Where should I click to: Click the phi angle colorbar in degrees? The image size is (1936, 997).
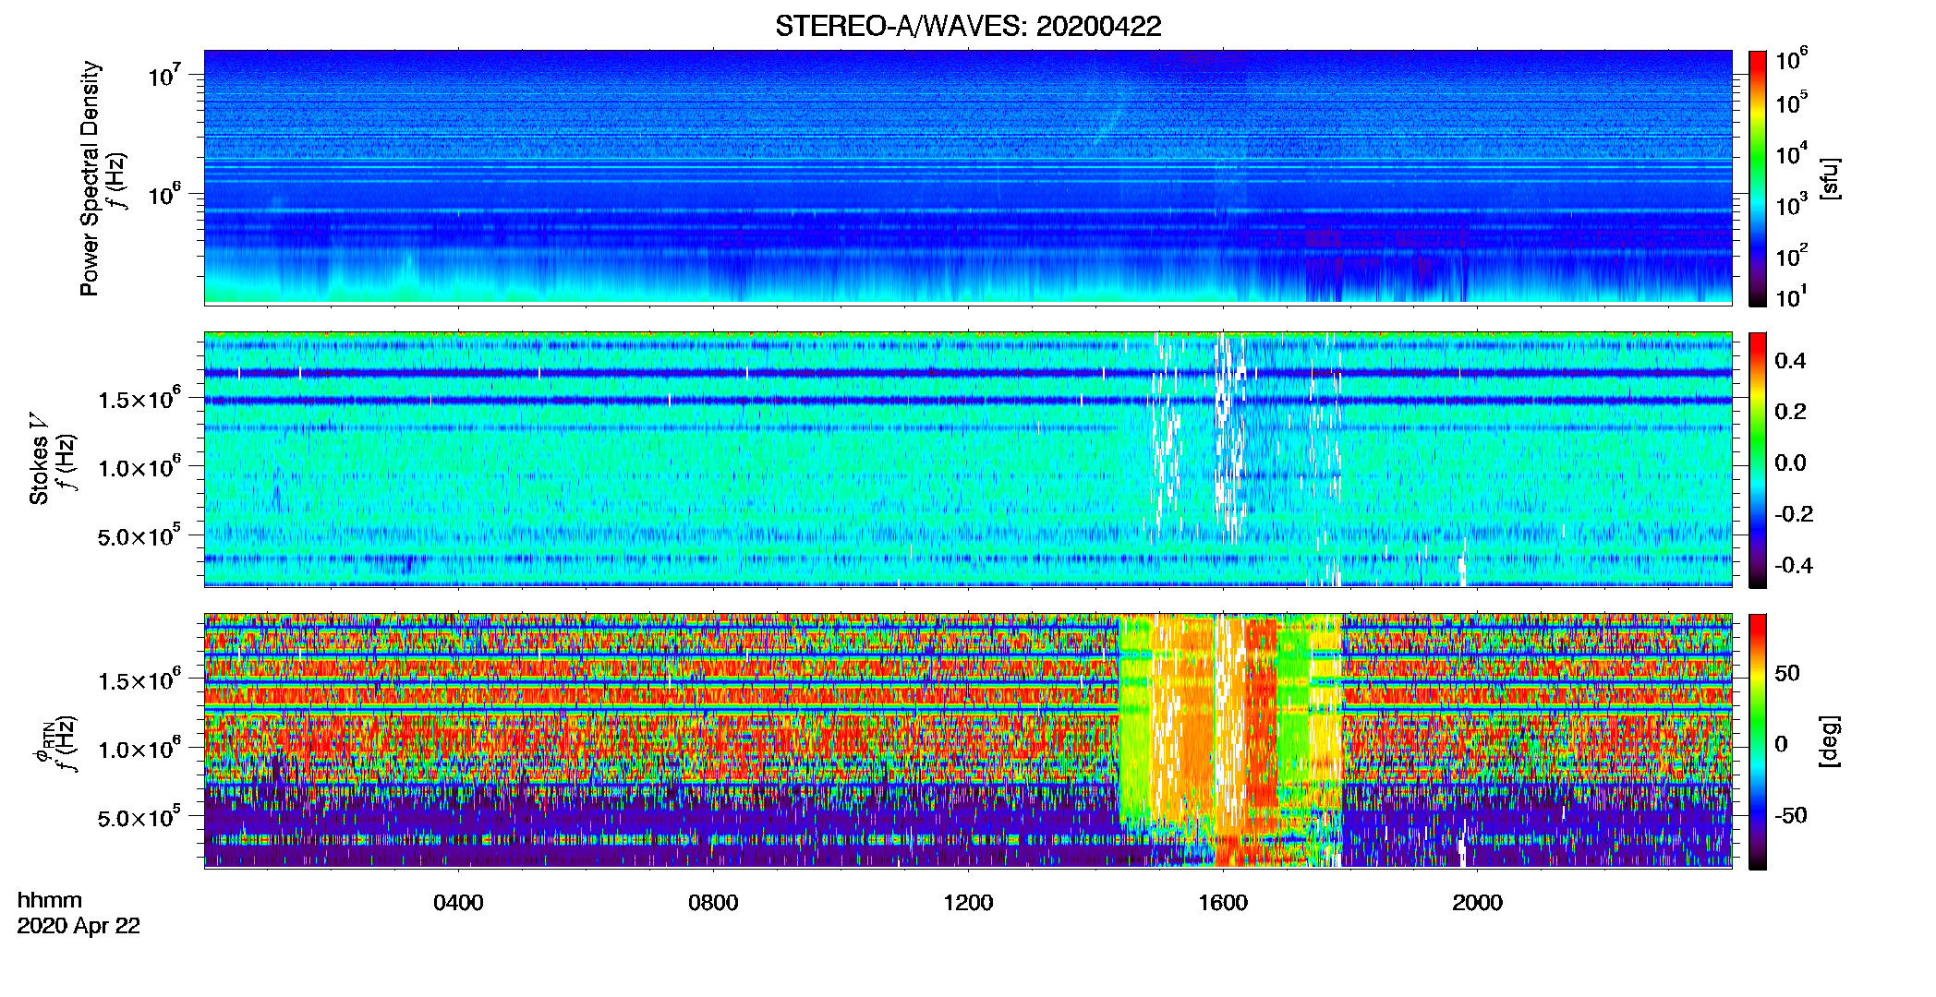1757,741
